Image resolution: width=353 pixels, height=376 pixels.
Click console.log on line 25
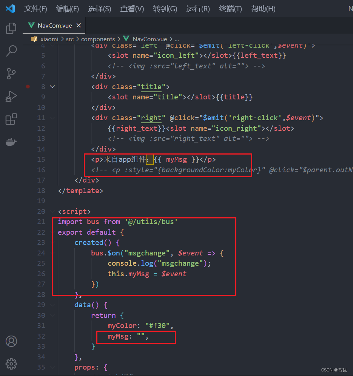point(130,263)
